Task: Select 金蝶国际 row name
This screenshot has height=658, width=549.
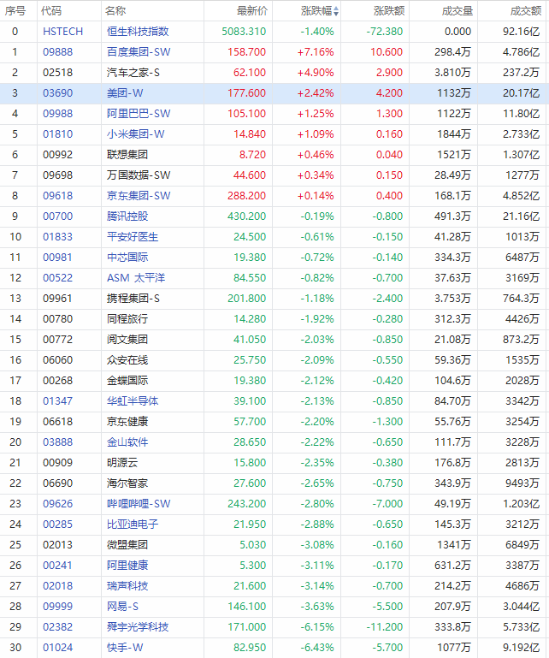Action: (x=127, y=381)
